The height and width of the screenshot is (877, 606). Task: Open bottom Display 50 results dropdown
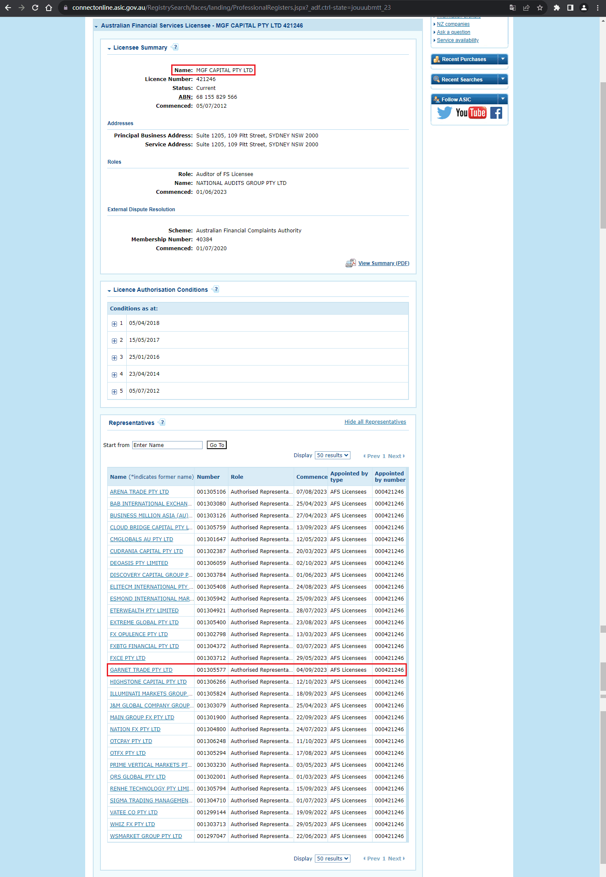click(x=333, y=858)
